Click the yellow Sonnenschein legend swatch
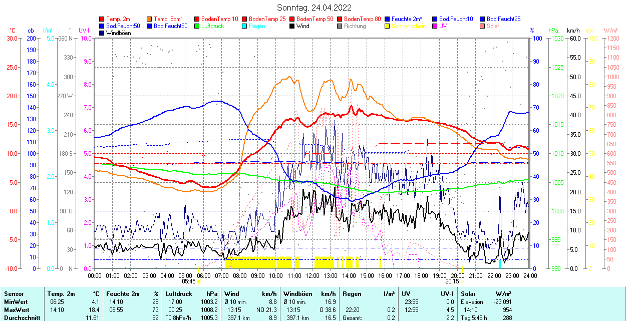Viewport: 626px width, 321px height. tap(387, 26)
